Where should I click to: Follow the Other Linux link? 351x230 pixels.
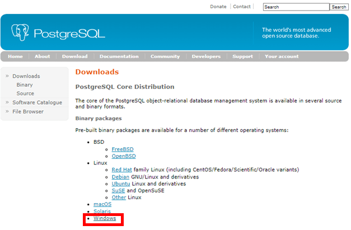coord(119,198)
